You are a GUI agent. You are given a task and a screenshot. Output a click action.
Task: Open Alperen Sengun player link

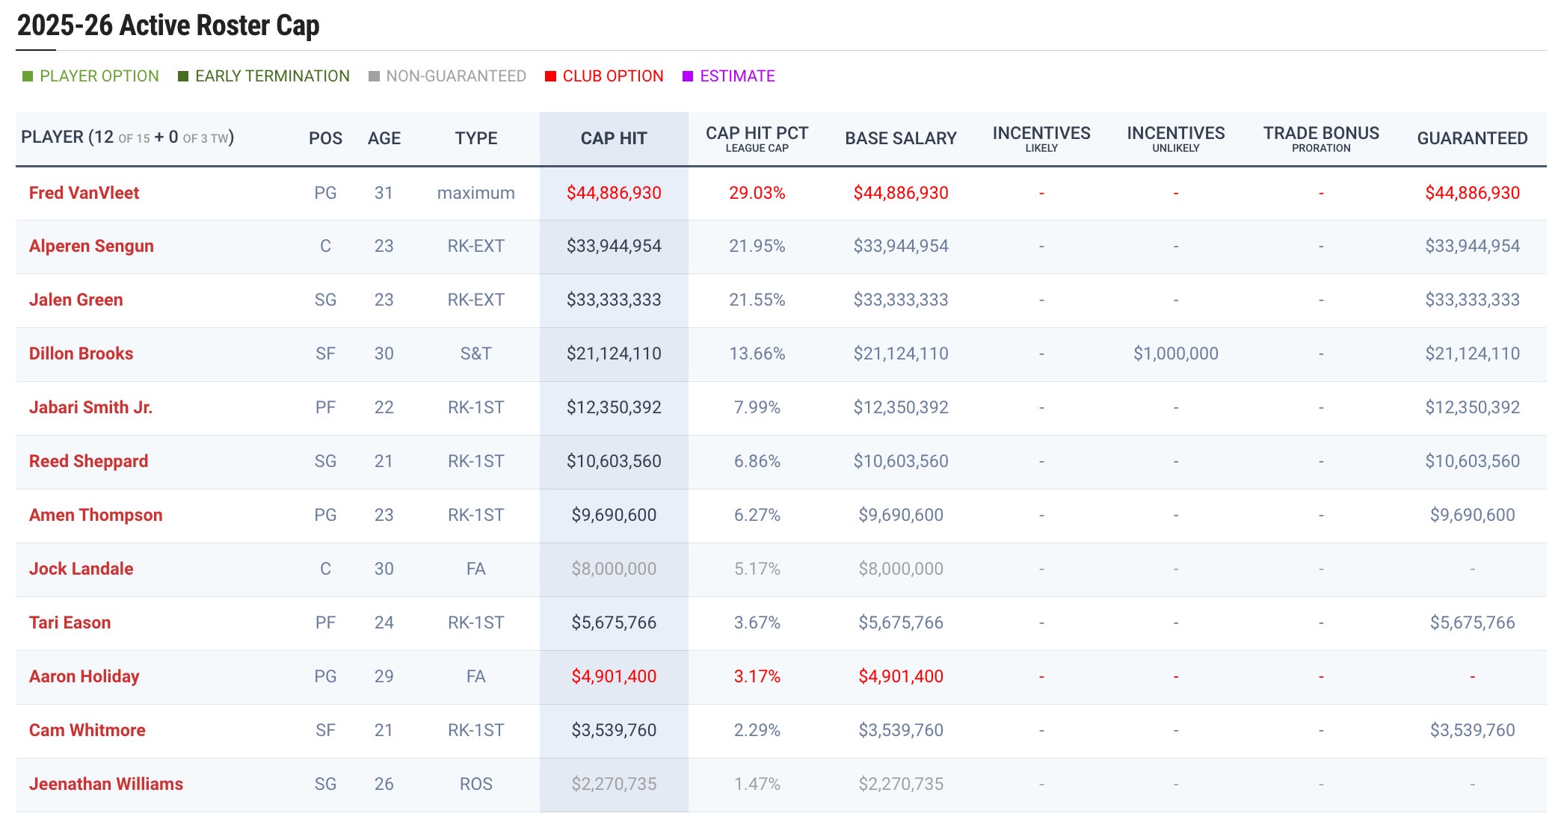(x=91, y=247)
